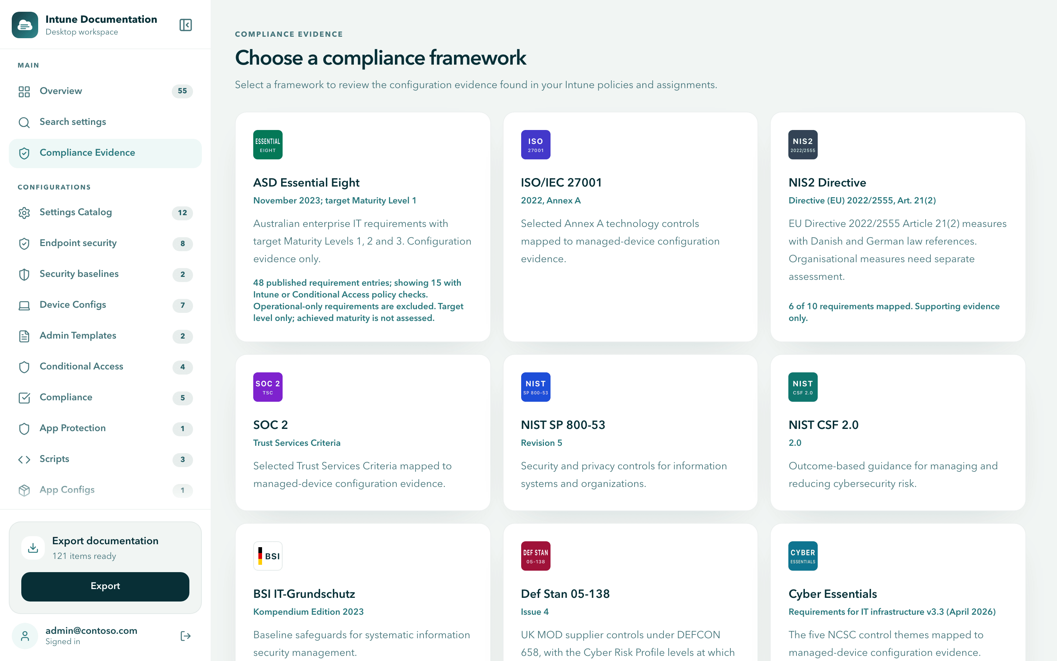Viewport: 1057px width, 661px height.
Task: Click the Overview grid icon
Action: [x=24, y=91]
